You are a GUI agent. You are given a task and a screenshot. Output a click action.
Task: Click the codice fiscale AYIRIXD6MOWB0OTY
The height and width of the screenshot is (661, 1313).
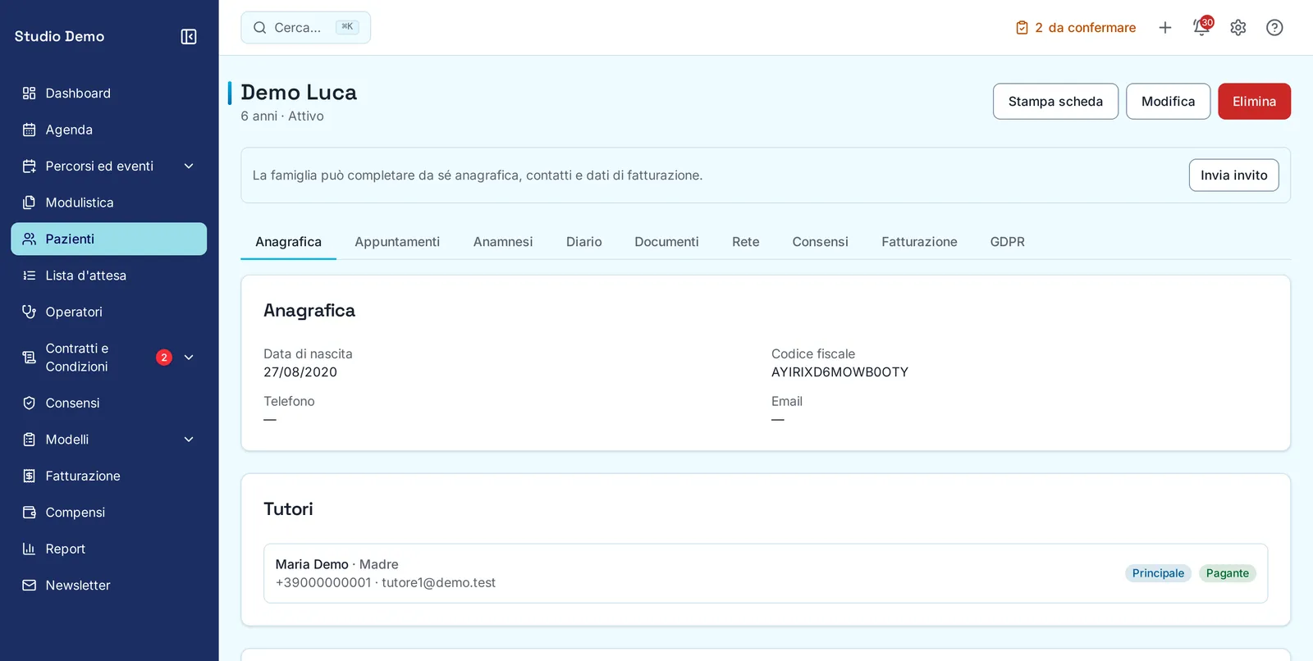[839, 372]
